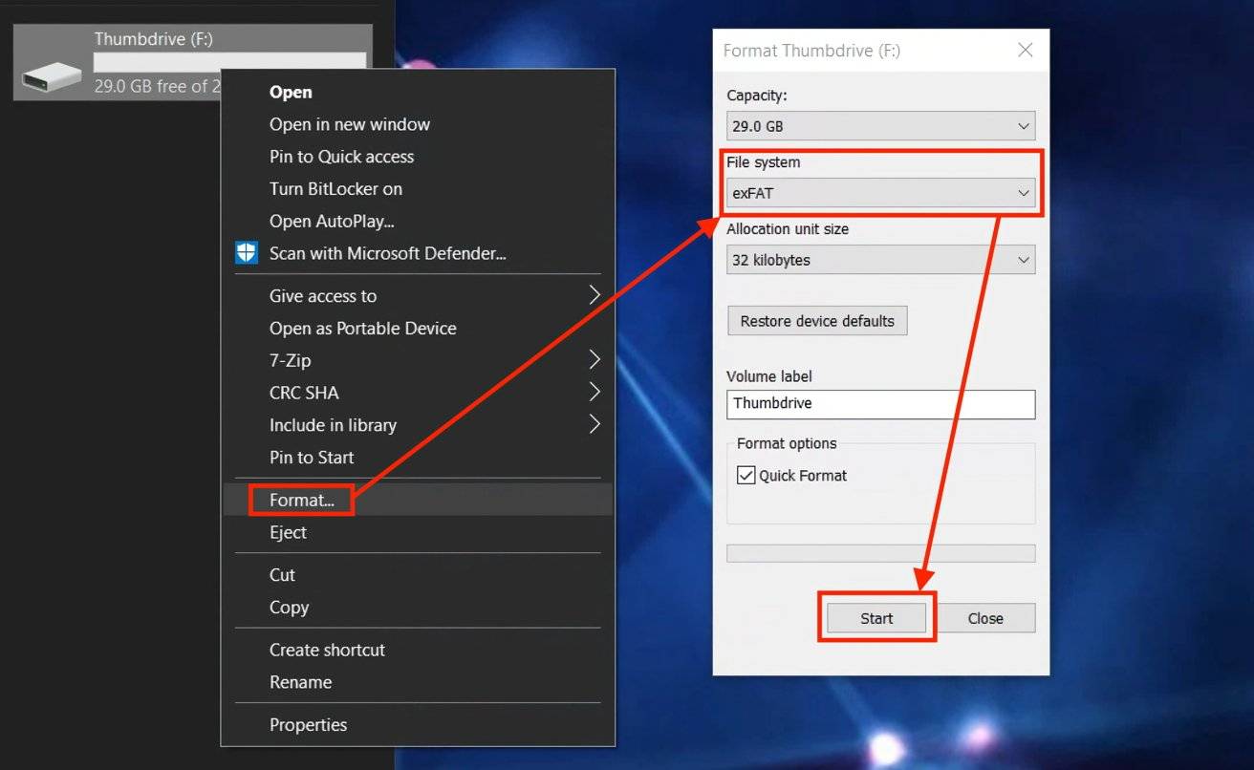Toggle the Quick Format checkbox
Image resolution: width=1254 pixels, height=770 pixels.
coord(746,476)
